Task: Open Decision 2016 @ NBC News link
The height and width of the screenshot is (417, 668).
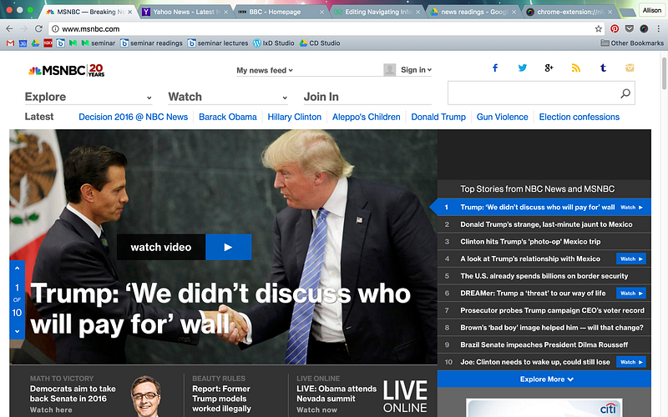Action: tap(134, 117)
